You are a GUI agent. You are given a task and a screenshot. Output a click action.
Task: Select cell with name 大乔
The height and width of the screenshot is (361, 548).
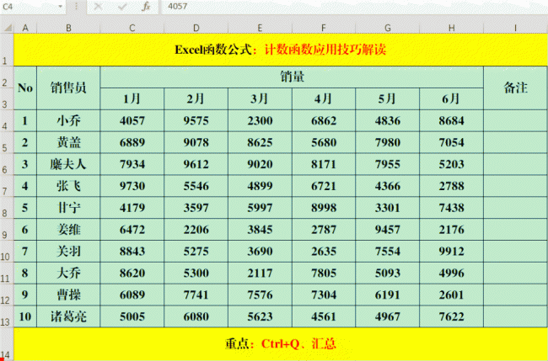(x=68, y=273)
